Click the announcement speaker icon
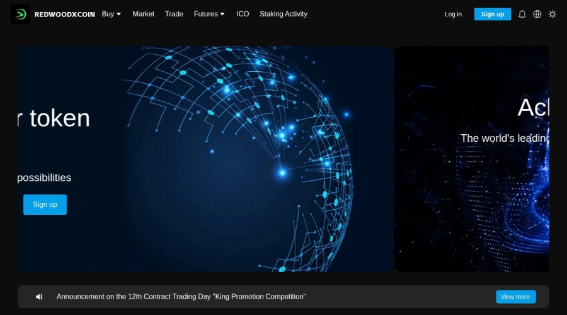 click(39, 297)
